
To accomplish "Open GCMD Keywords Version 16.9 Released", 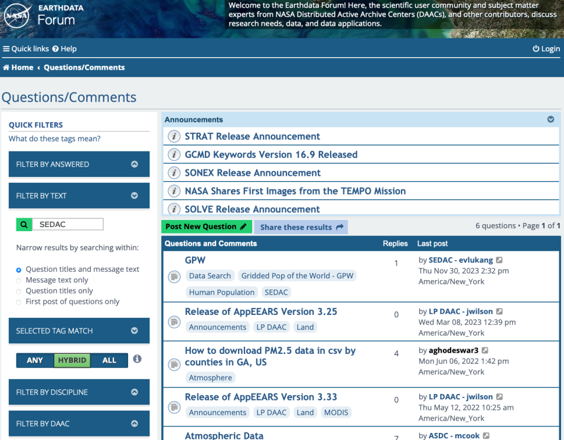I will click(x=271, y=155).
